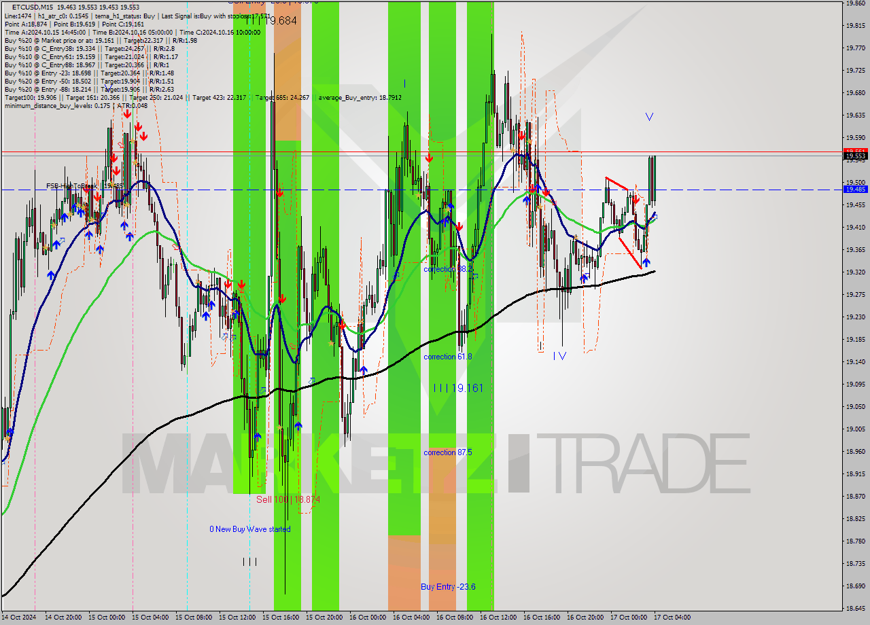Select 18.915 on the price scale

tap(854, 474)
